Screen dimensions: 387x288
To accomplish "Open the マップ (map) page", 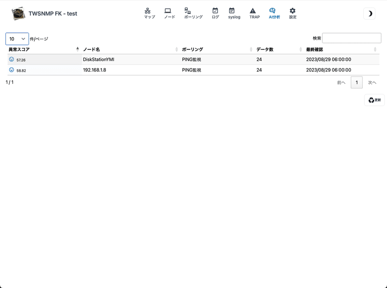I will point(149,14).
